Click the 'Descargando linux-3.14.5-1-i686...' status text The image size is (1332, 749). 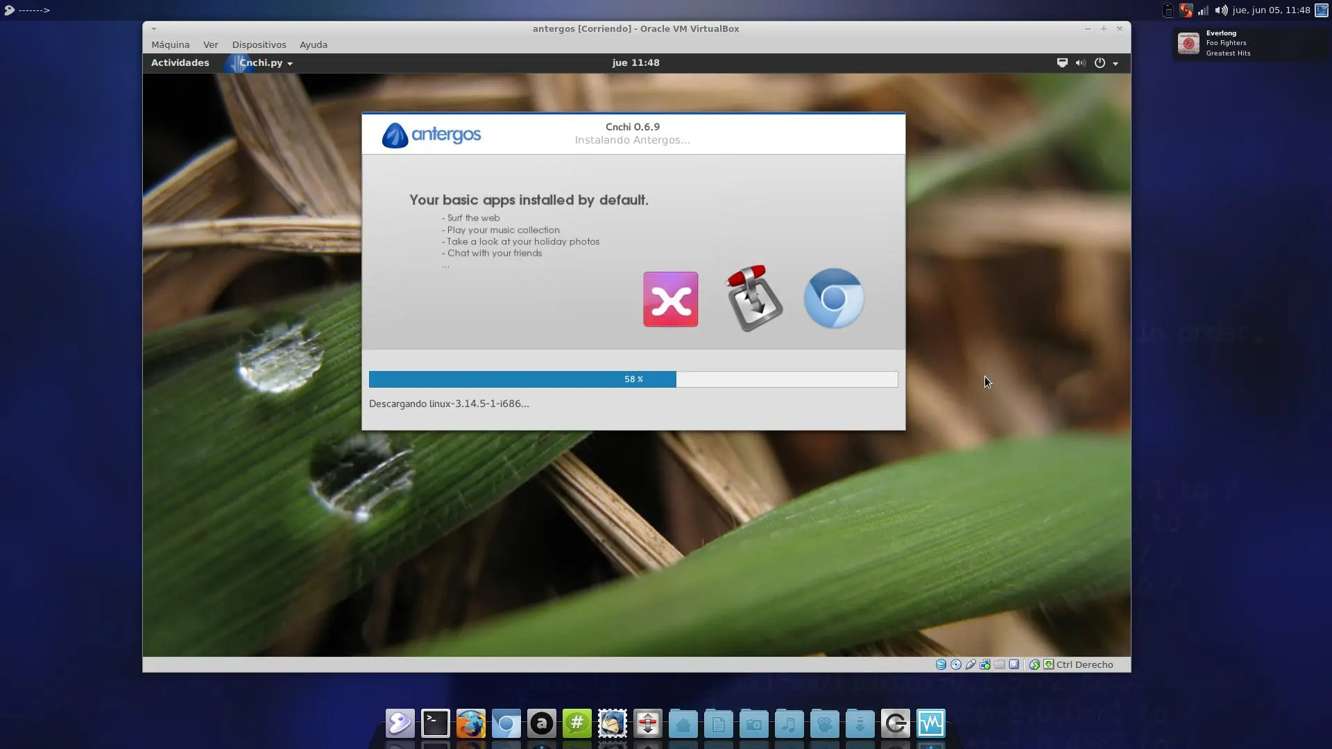449,404
